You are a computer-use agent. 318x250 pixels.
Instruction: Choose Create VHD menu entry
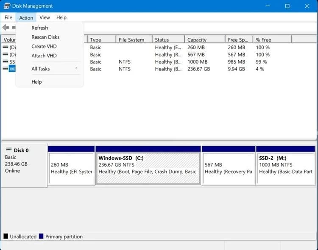click(x=44, y=46)
